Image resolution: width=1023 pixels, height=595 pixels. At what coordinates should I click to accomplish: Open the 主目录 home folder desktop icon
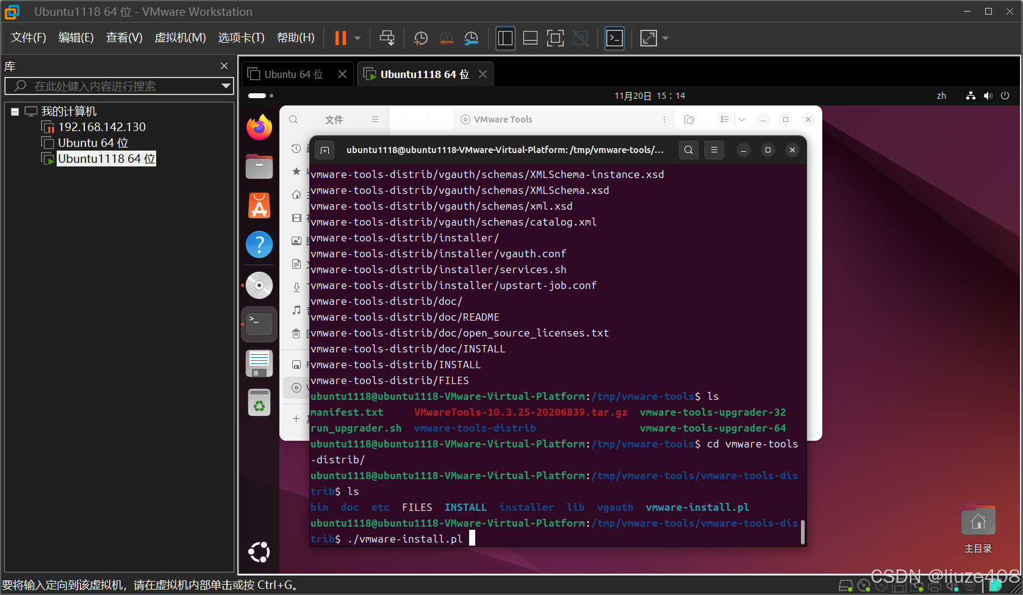978,529
